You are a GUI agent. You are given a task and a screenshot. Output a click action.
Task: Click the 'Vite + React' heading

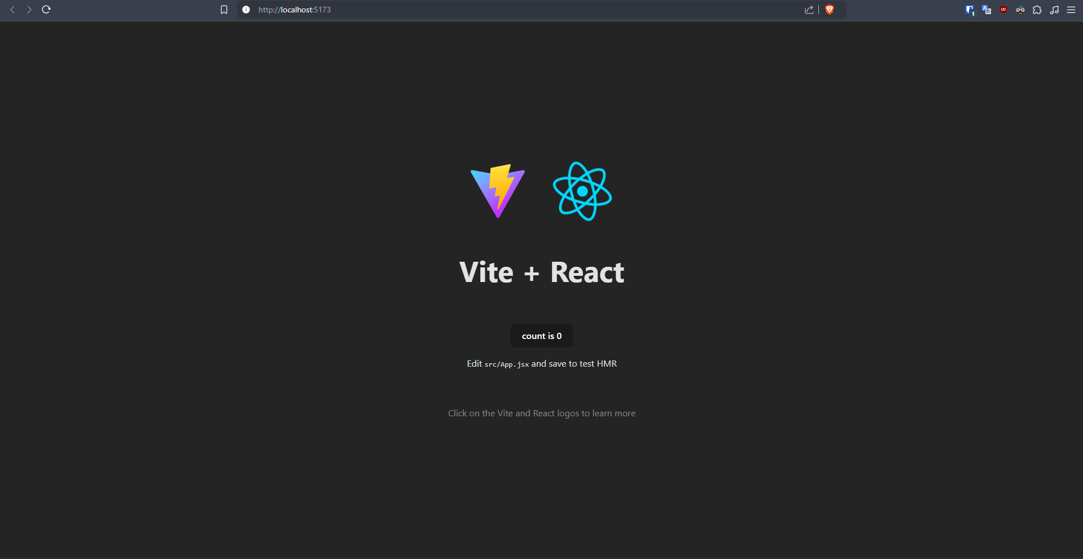click(542, 272)
